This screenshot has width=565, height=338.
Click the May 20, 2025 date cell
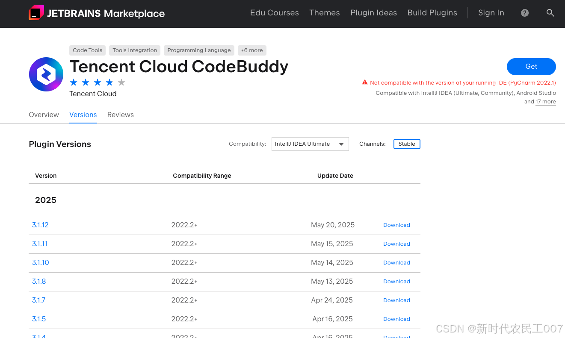(x=333, y=225)
